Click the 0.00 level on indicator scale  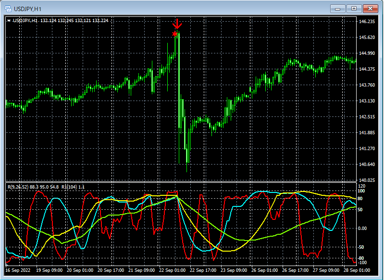click(362, 229)
